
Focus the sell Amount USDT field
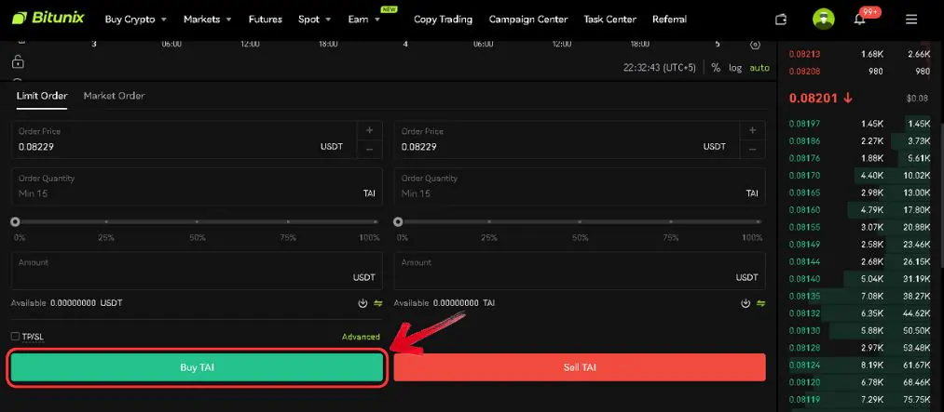pyautogui.click(x=580, y=271)
